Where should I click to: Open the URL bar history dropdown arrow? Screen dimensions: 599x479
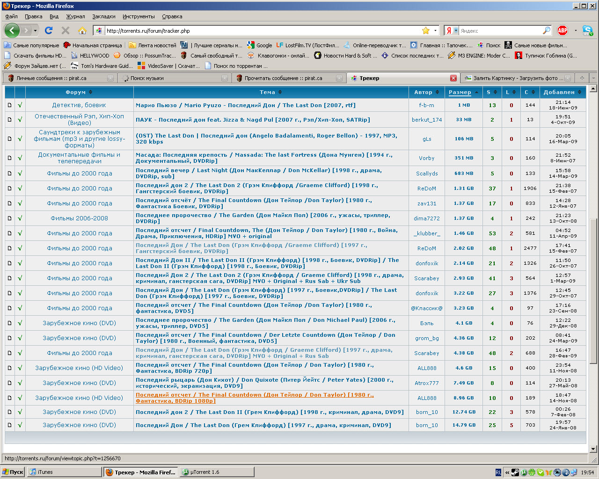[x=435, y=30]
